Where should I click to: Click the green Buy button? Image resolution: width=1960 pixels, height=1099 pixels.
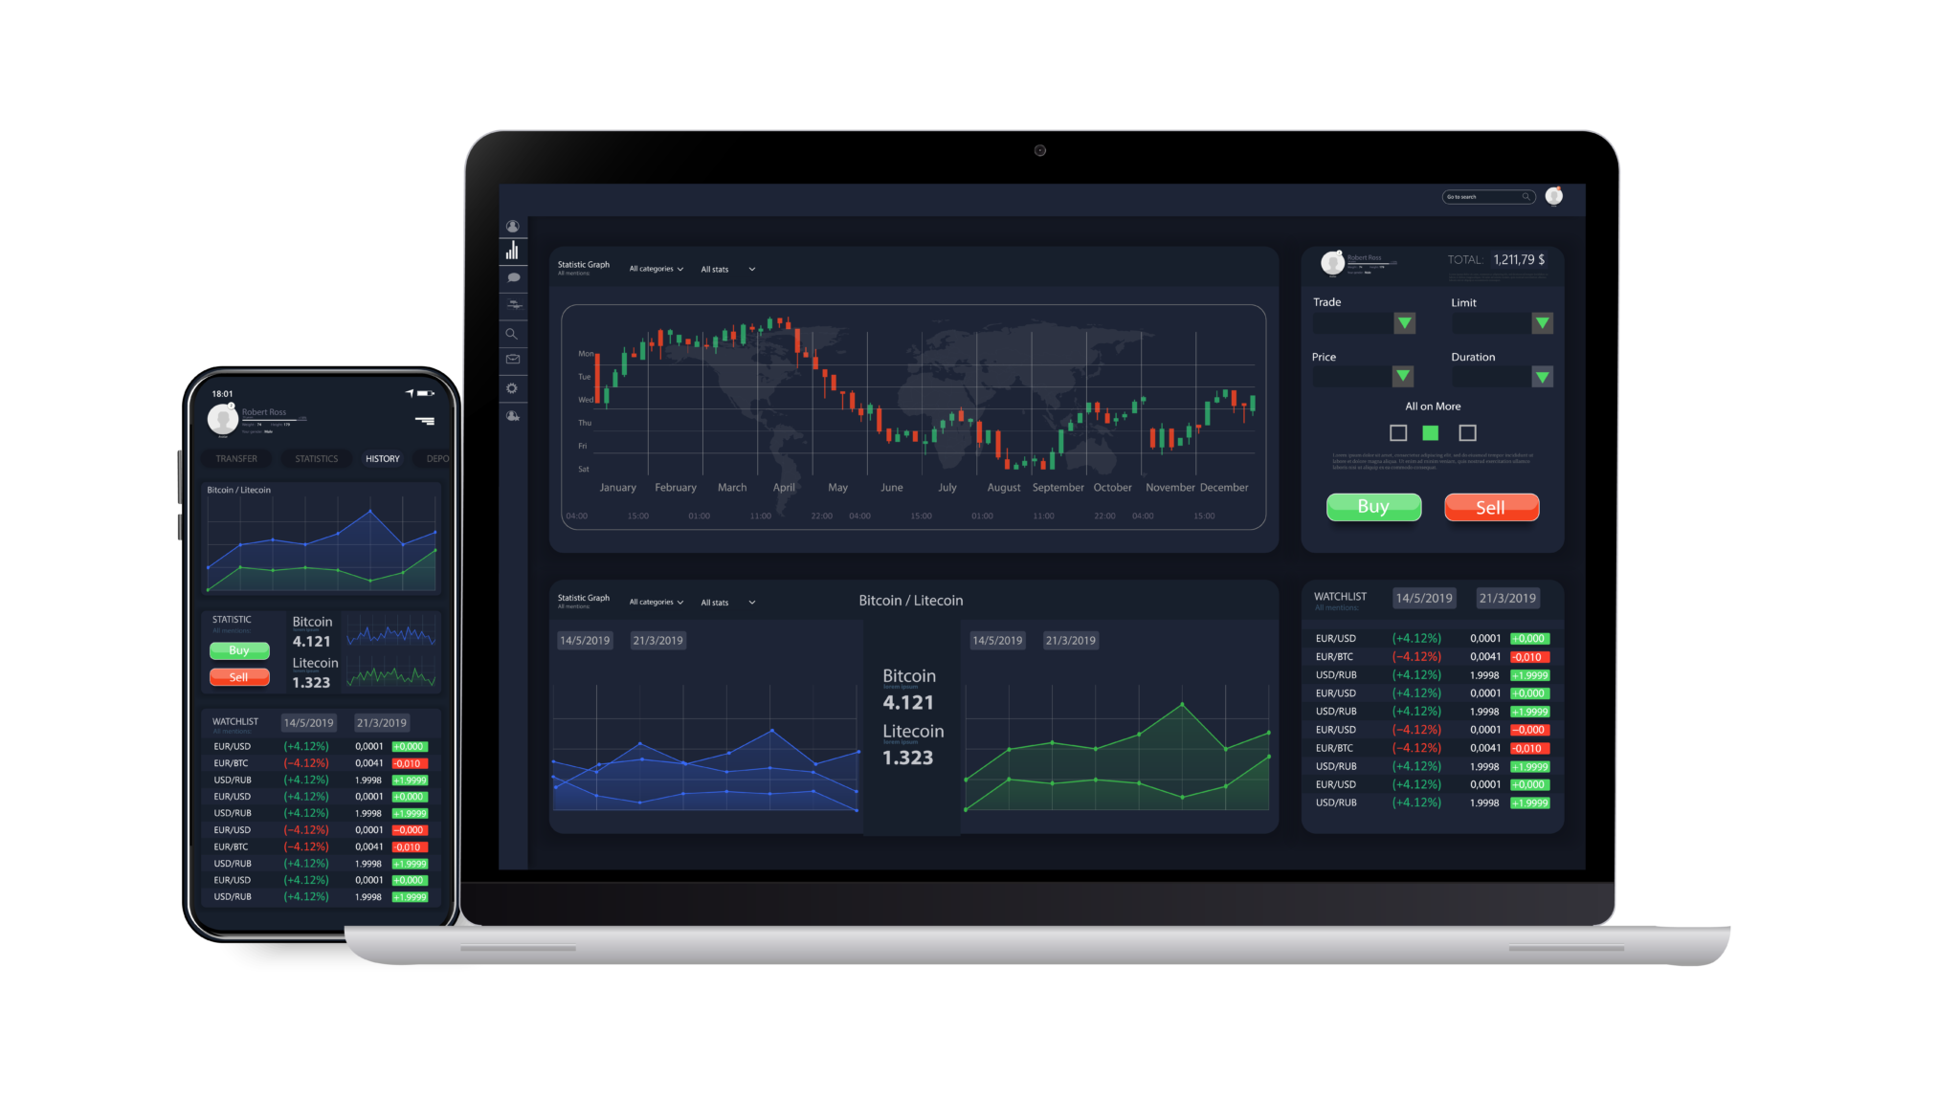(1371, 507)
